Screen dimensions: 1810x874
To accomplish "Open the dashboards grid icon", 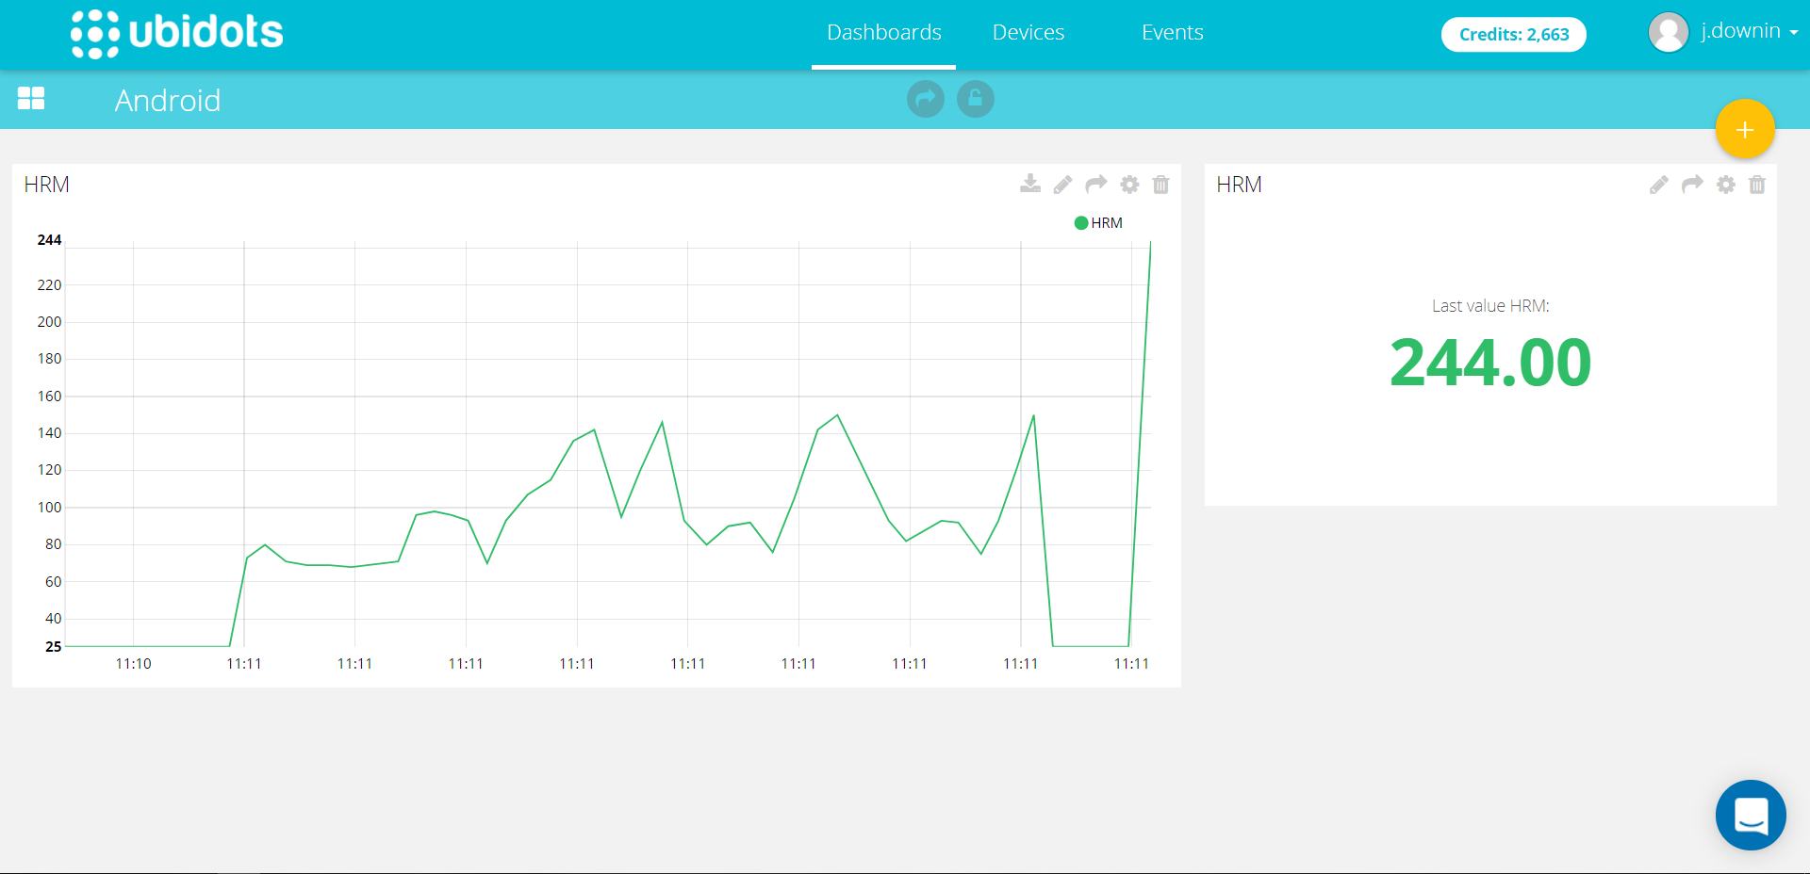I will click(31, 98).
